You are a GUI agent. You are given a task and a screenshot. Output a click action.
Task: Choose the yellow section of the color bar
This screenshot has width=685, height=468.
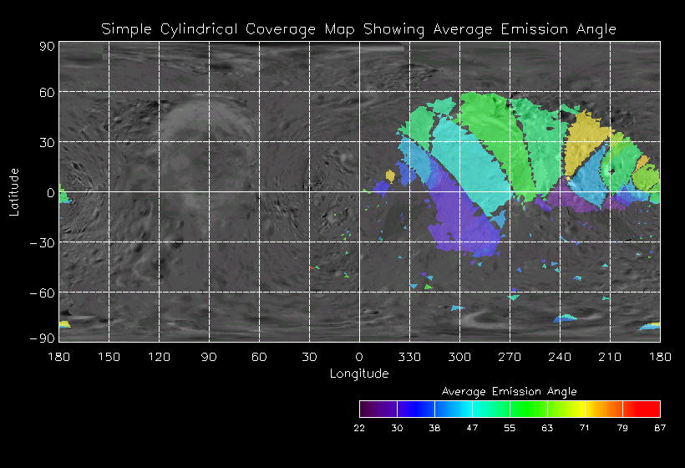(x=576, y=409)
